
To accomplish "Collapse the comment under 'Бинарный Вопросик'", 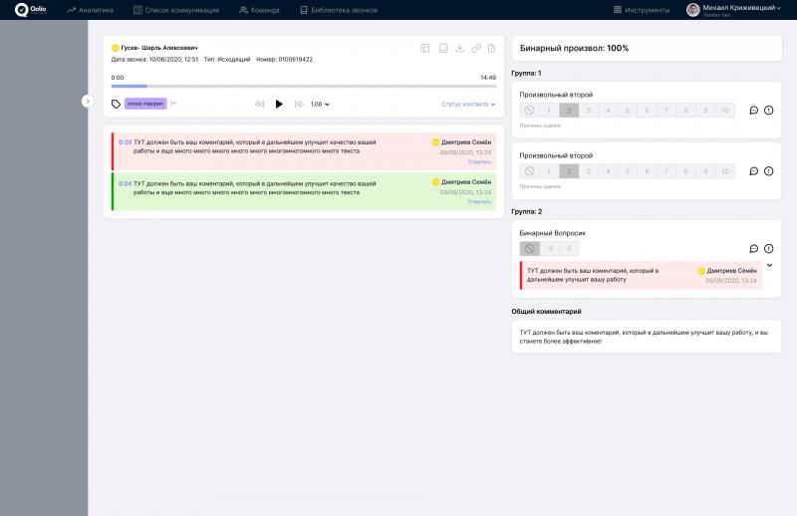I will [769, 266].
